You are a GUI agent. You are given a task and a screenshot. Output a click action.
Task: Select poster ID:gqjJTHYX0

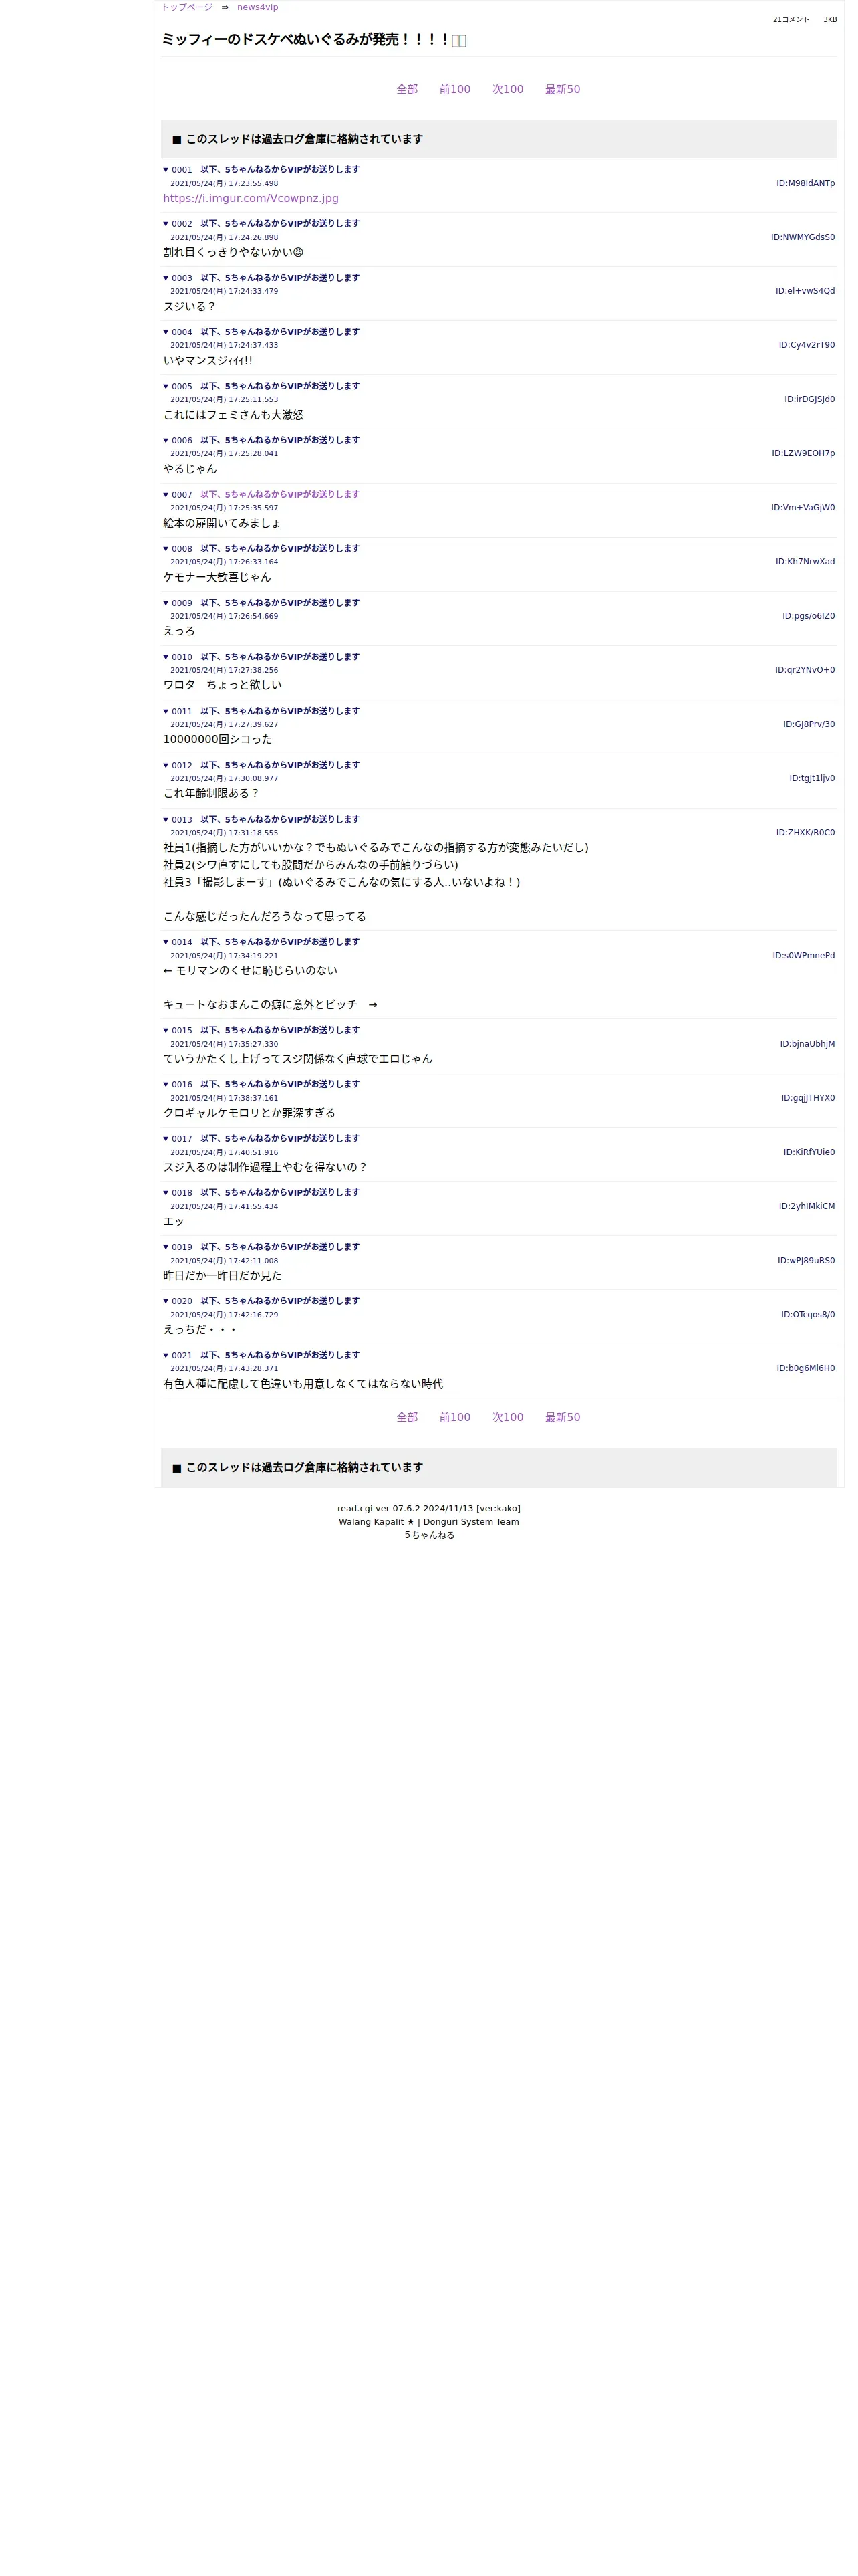click(x=808, y=1098)
